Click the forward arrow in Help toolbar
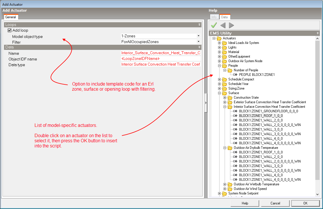This screenshot has width=323, height=209. 231,25
